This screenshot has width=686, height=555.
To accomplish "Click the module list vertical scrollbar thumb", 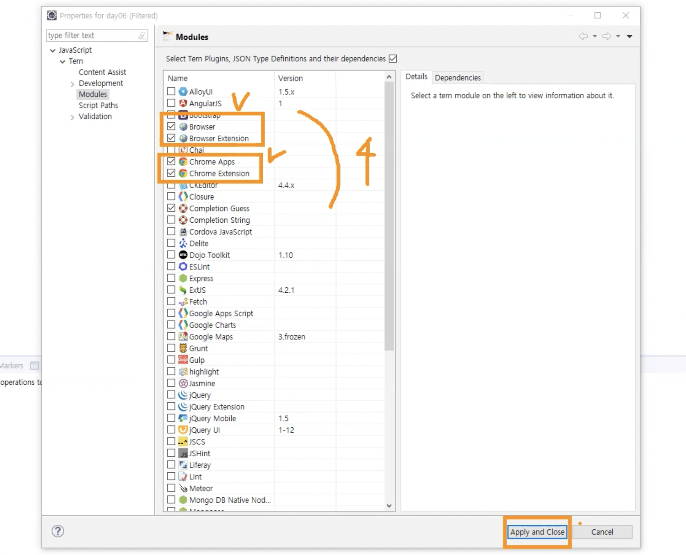I will tap(389, 216).
